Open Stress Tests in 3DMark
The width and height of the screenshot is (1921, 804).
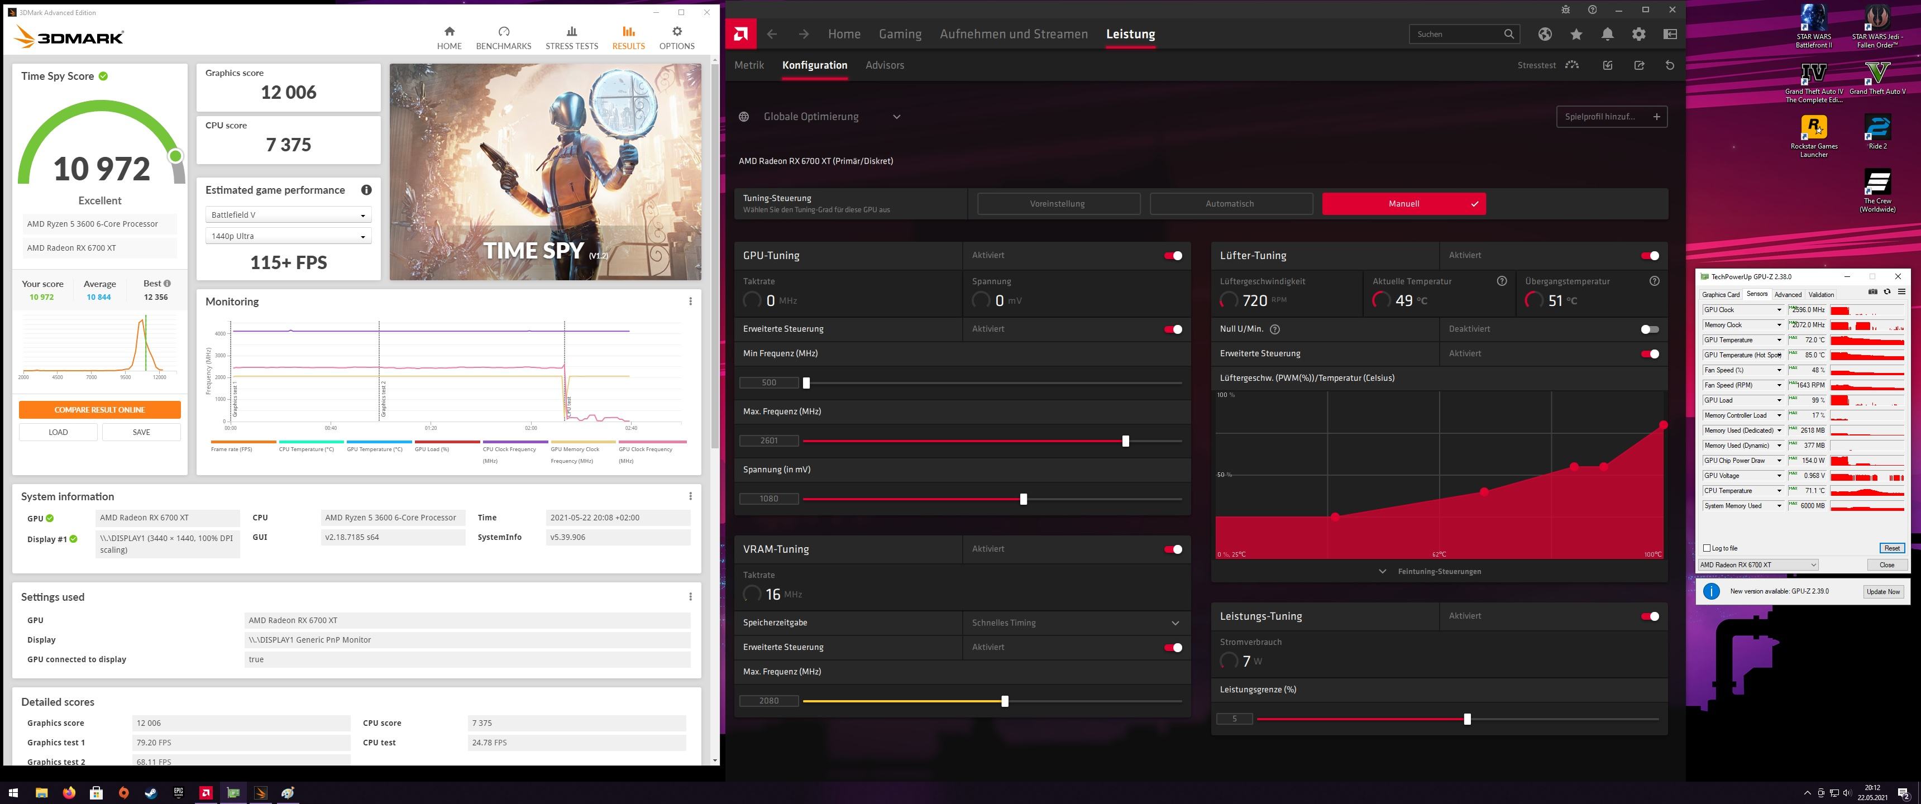571,37
